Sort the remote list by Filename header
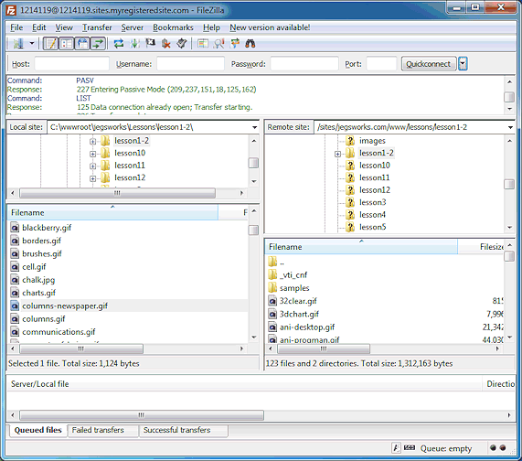Image resolution: width=522 pixels, height=461 pixels. tap(361, 247)
